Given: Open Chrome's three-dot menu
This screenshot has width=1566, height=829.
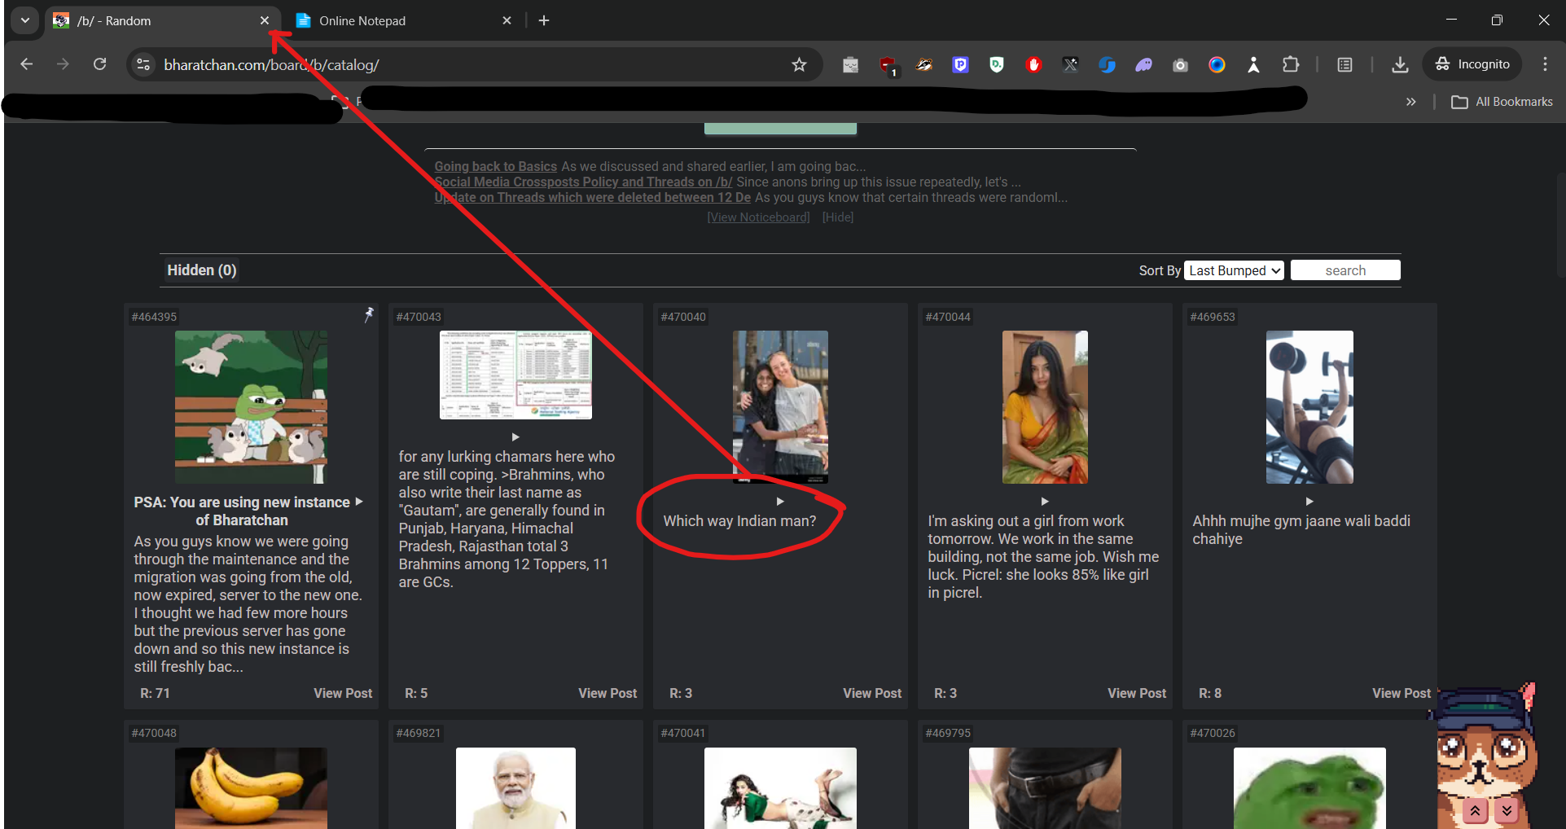Looking at the screenshot, I should [x=1545, y=64].
